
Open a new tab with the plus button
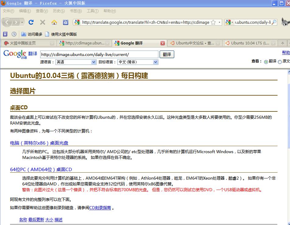(x=282, y=43)
